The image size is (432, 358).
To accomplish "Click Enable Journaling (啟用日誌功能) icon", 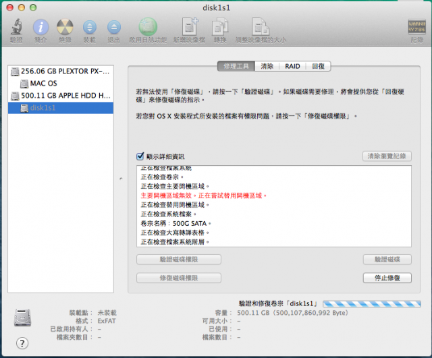I will coord(148,27).
